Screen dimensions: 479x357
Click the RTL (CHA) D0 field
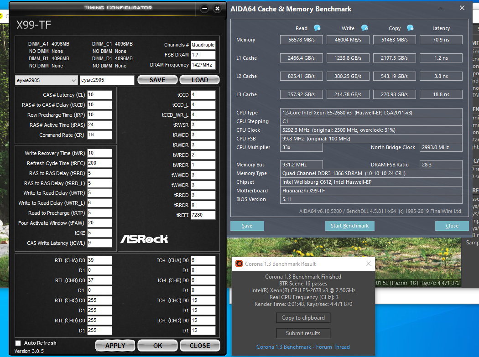(99, 260)
